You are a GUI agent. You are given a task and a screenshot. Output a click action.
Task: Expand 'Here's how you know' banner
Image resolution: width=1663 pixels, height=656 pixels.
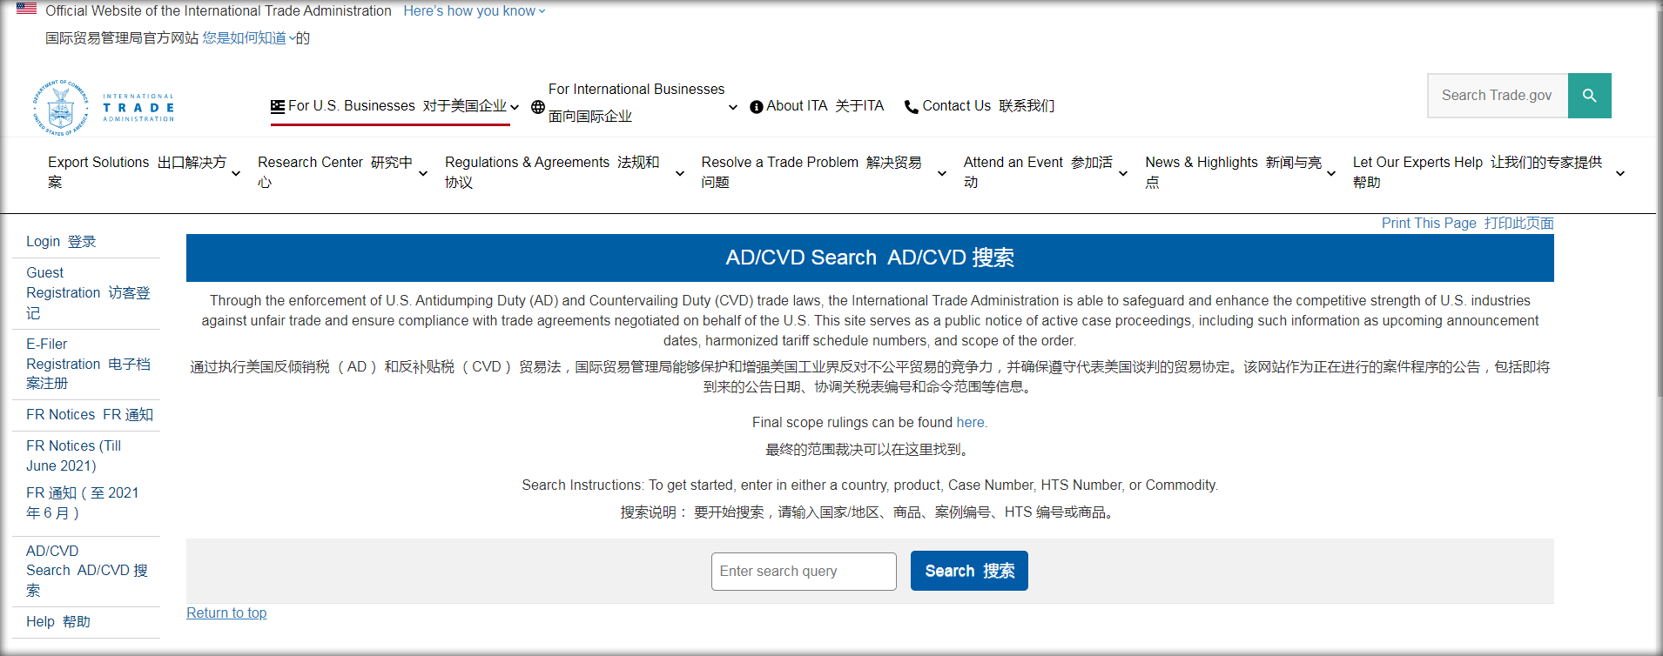(x=475, y=11)
